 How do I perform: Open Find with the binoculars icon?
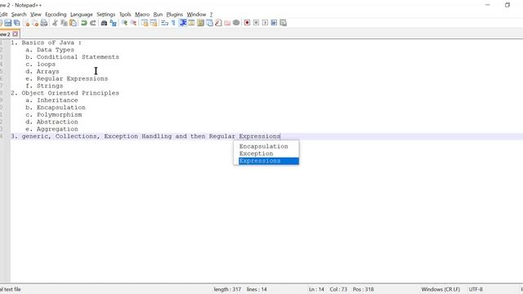104,23
